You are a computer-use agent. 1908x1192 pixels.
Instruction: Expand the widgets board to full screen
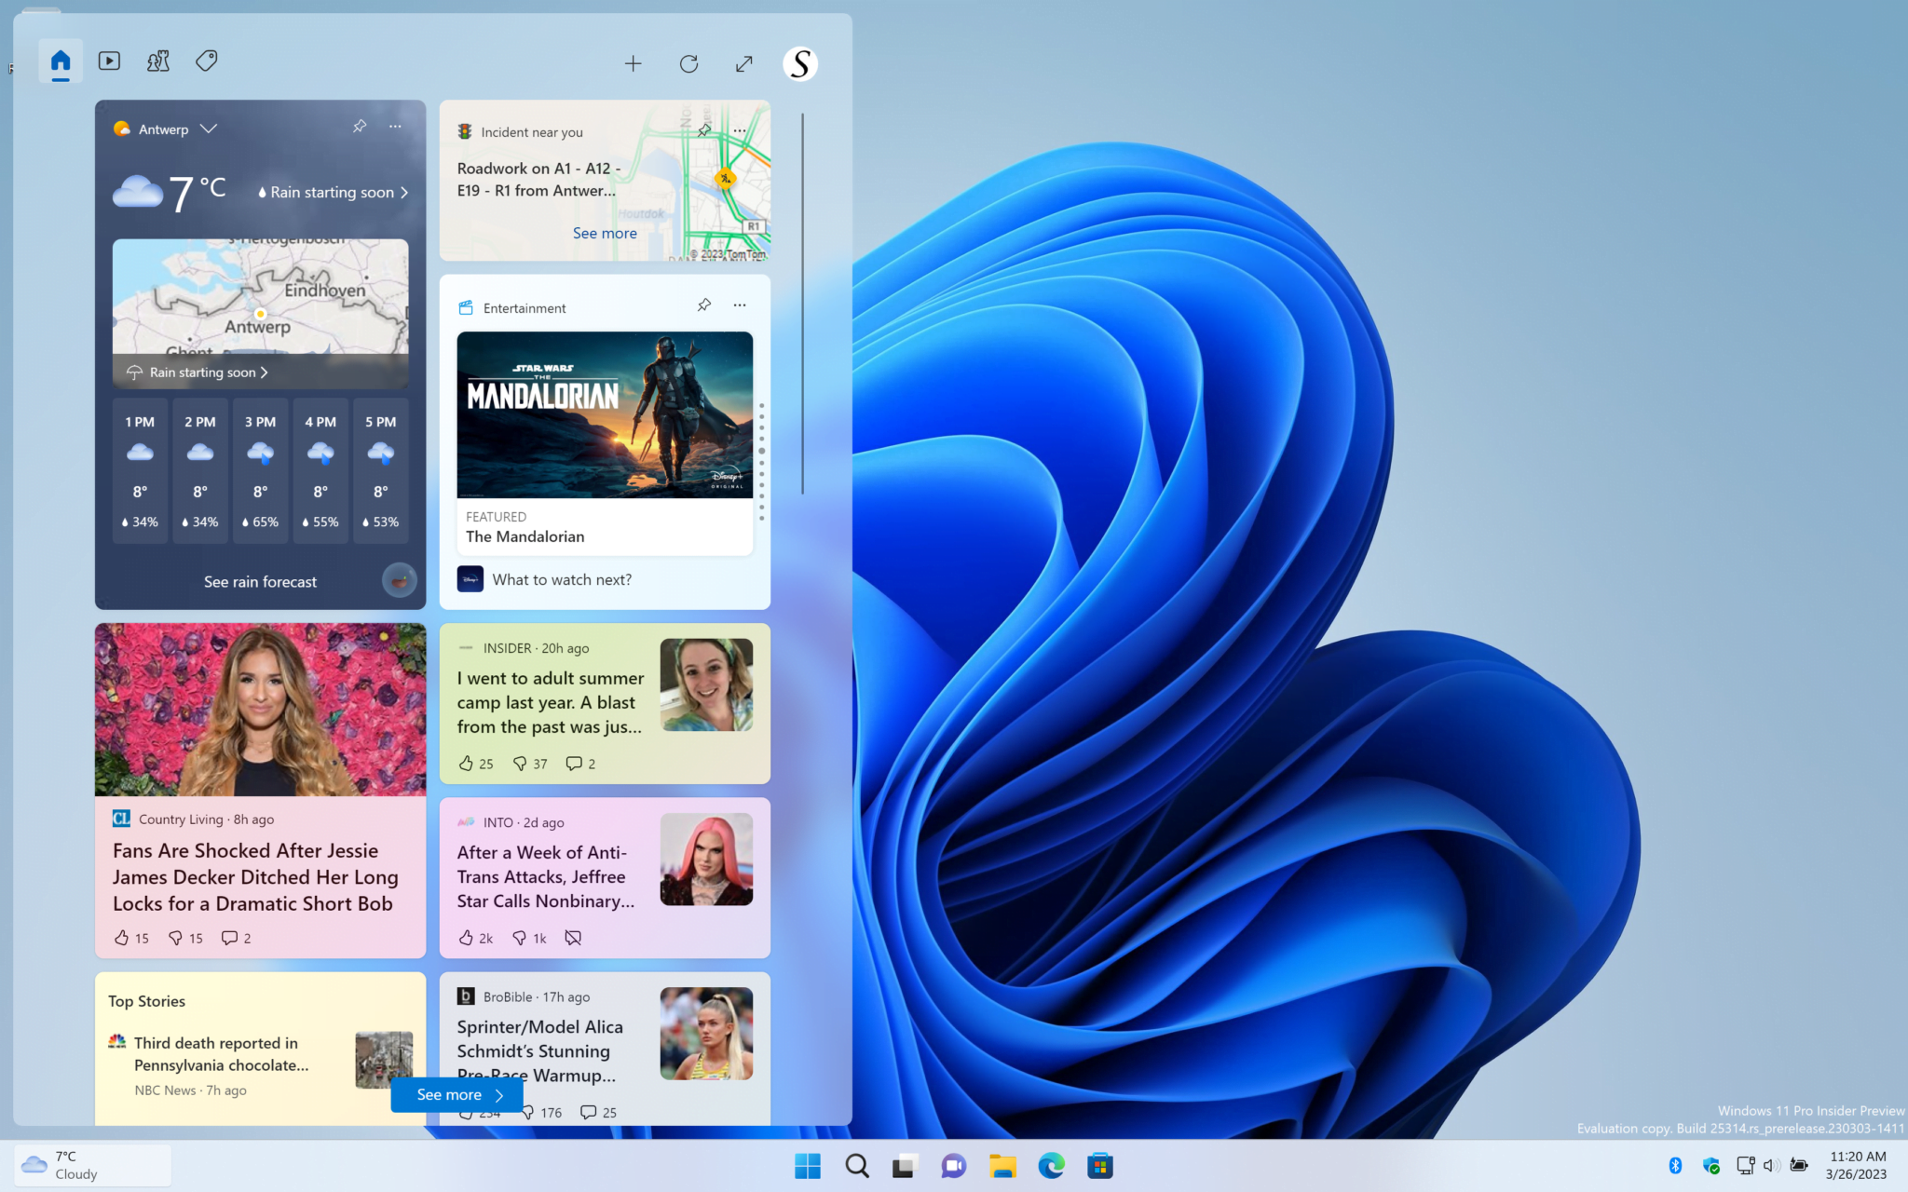coord(743,63)
